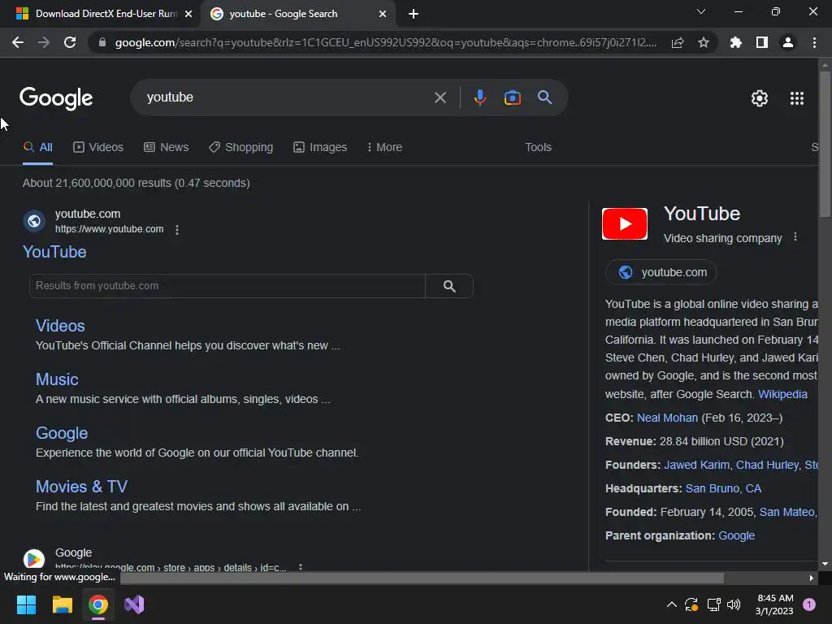Open more options dots beside Video sharing company
Screen dimensions: 832x624
[x=795, y=236]
